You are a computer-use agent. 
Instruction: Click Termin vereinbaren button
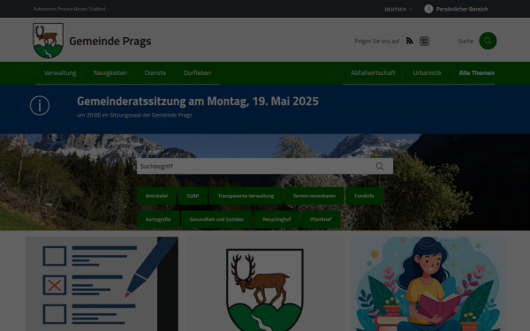314,196
